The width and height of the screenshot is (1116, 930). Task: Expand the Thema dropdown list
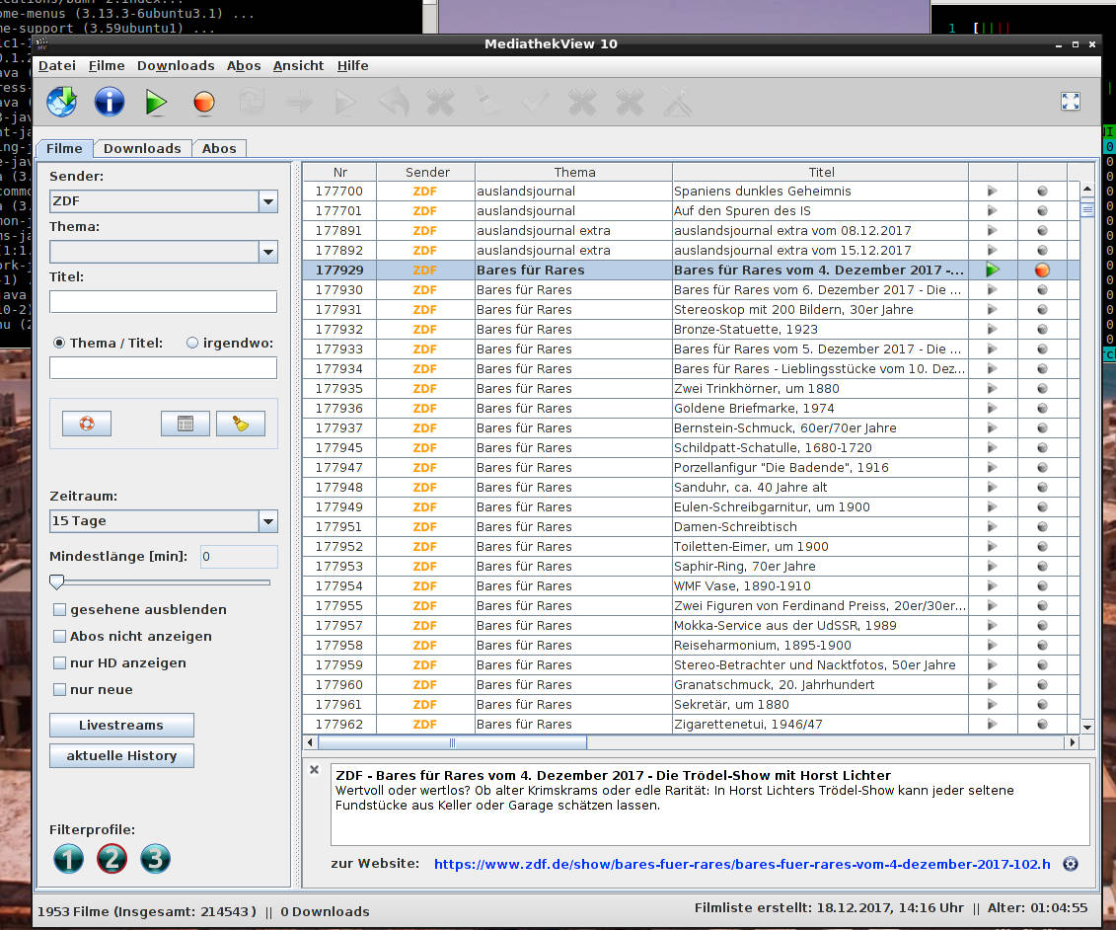267,252
